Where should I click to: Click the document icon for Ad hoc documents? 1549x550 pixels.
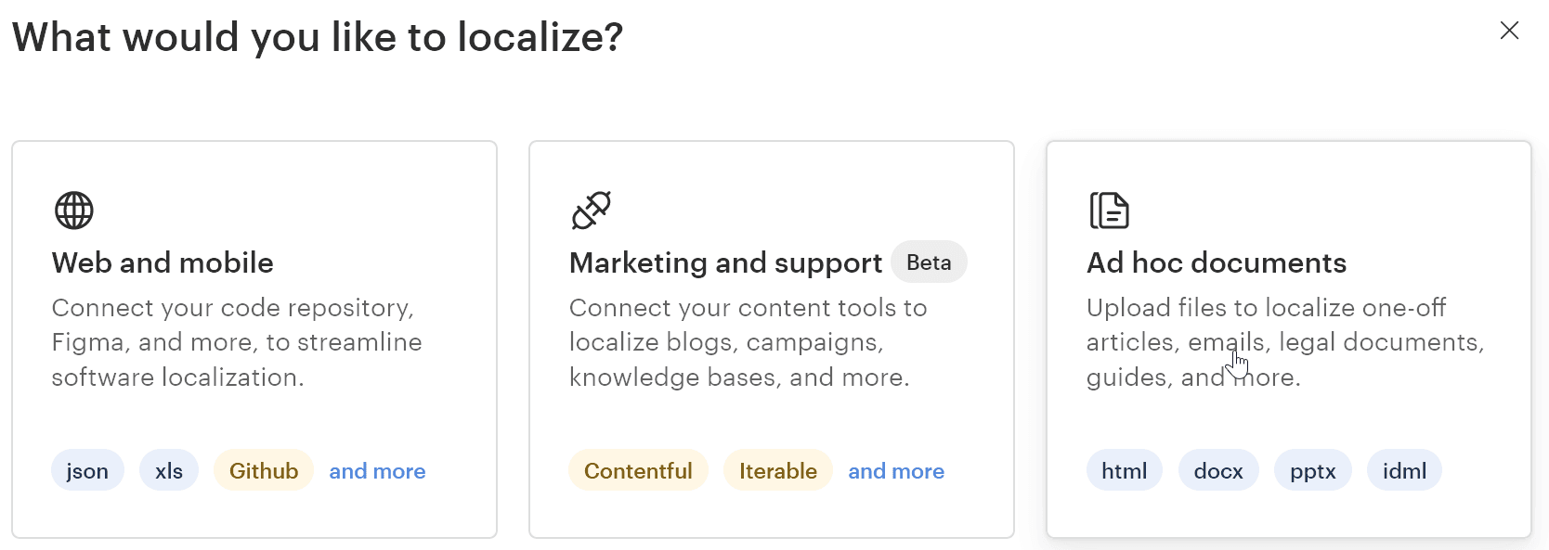click(x=1109, y=211)
